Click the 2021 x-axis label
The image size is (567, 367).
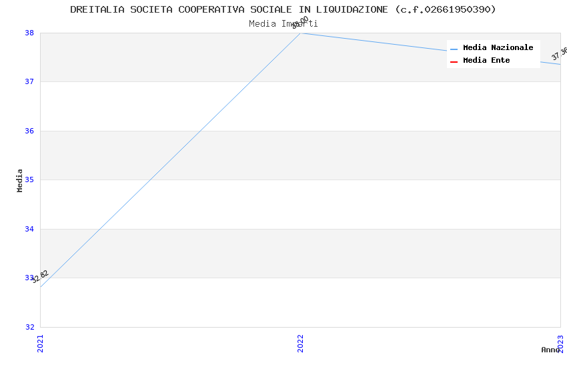point(40,344)
